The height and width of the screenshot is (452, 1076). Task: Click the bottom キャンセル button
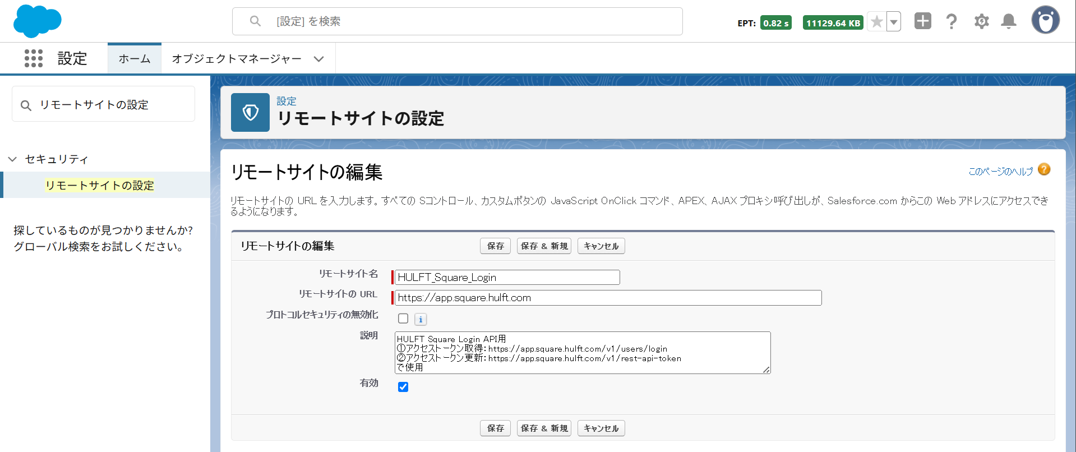click(601, 428)
